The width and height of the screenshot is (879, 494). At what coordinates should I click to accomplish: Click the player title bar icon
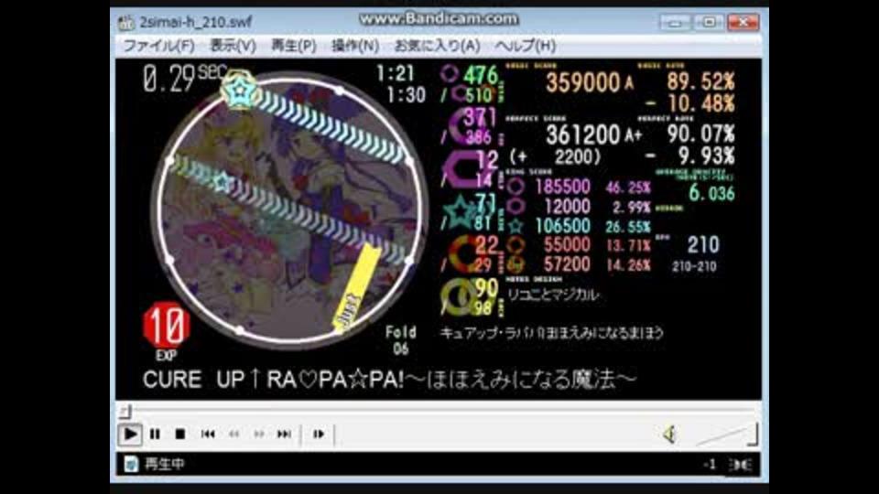126,22
